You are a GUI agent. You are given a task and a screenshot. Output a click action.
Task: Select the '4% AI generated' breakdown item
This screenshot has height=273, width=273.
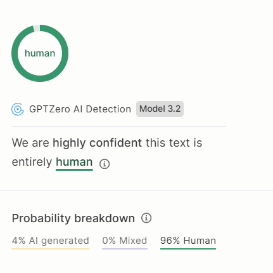click(x=51, y=241)
